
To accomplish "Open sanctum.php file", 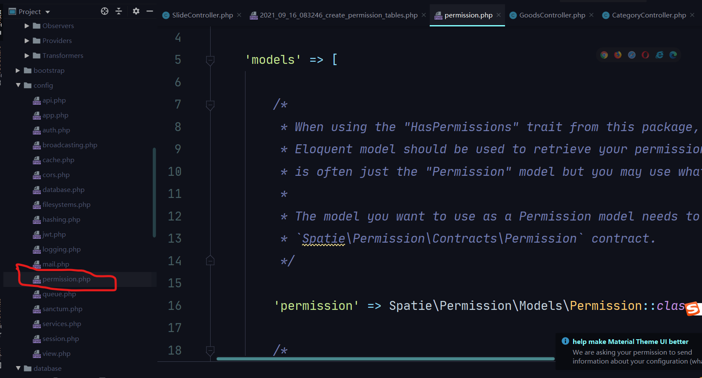I will tap(63, 309).
